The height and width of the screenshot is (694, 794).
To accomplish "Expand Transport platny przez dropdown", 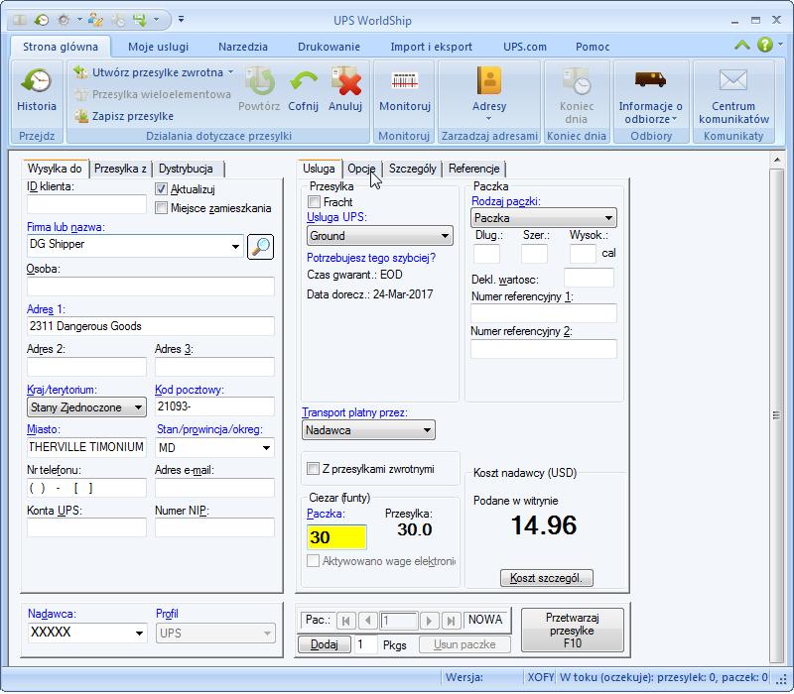I will (427, 430).
